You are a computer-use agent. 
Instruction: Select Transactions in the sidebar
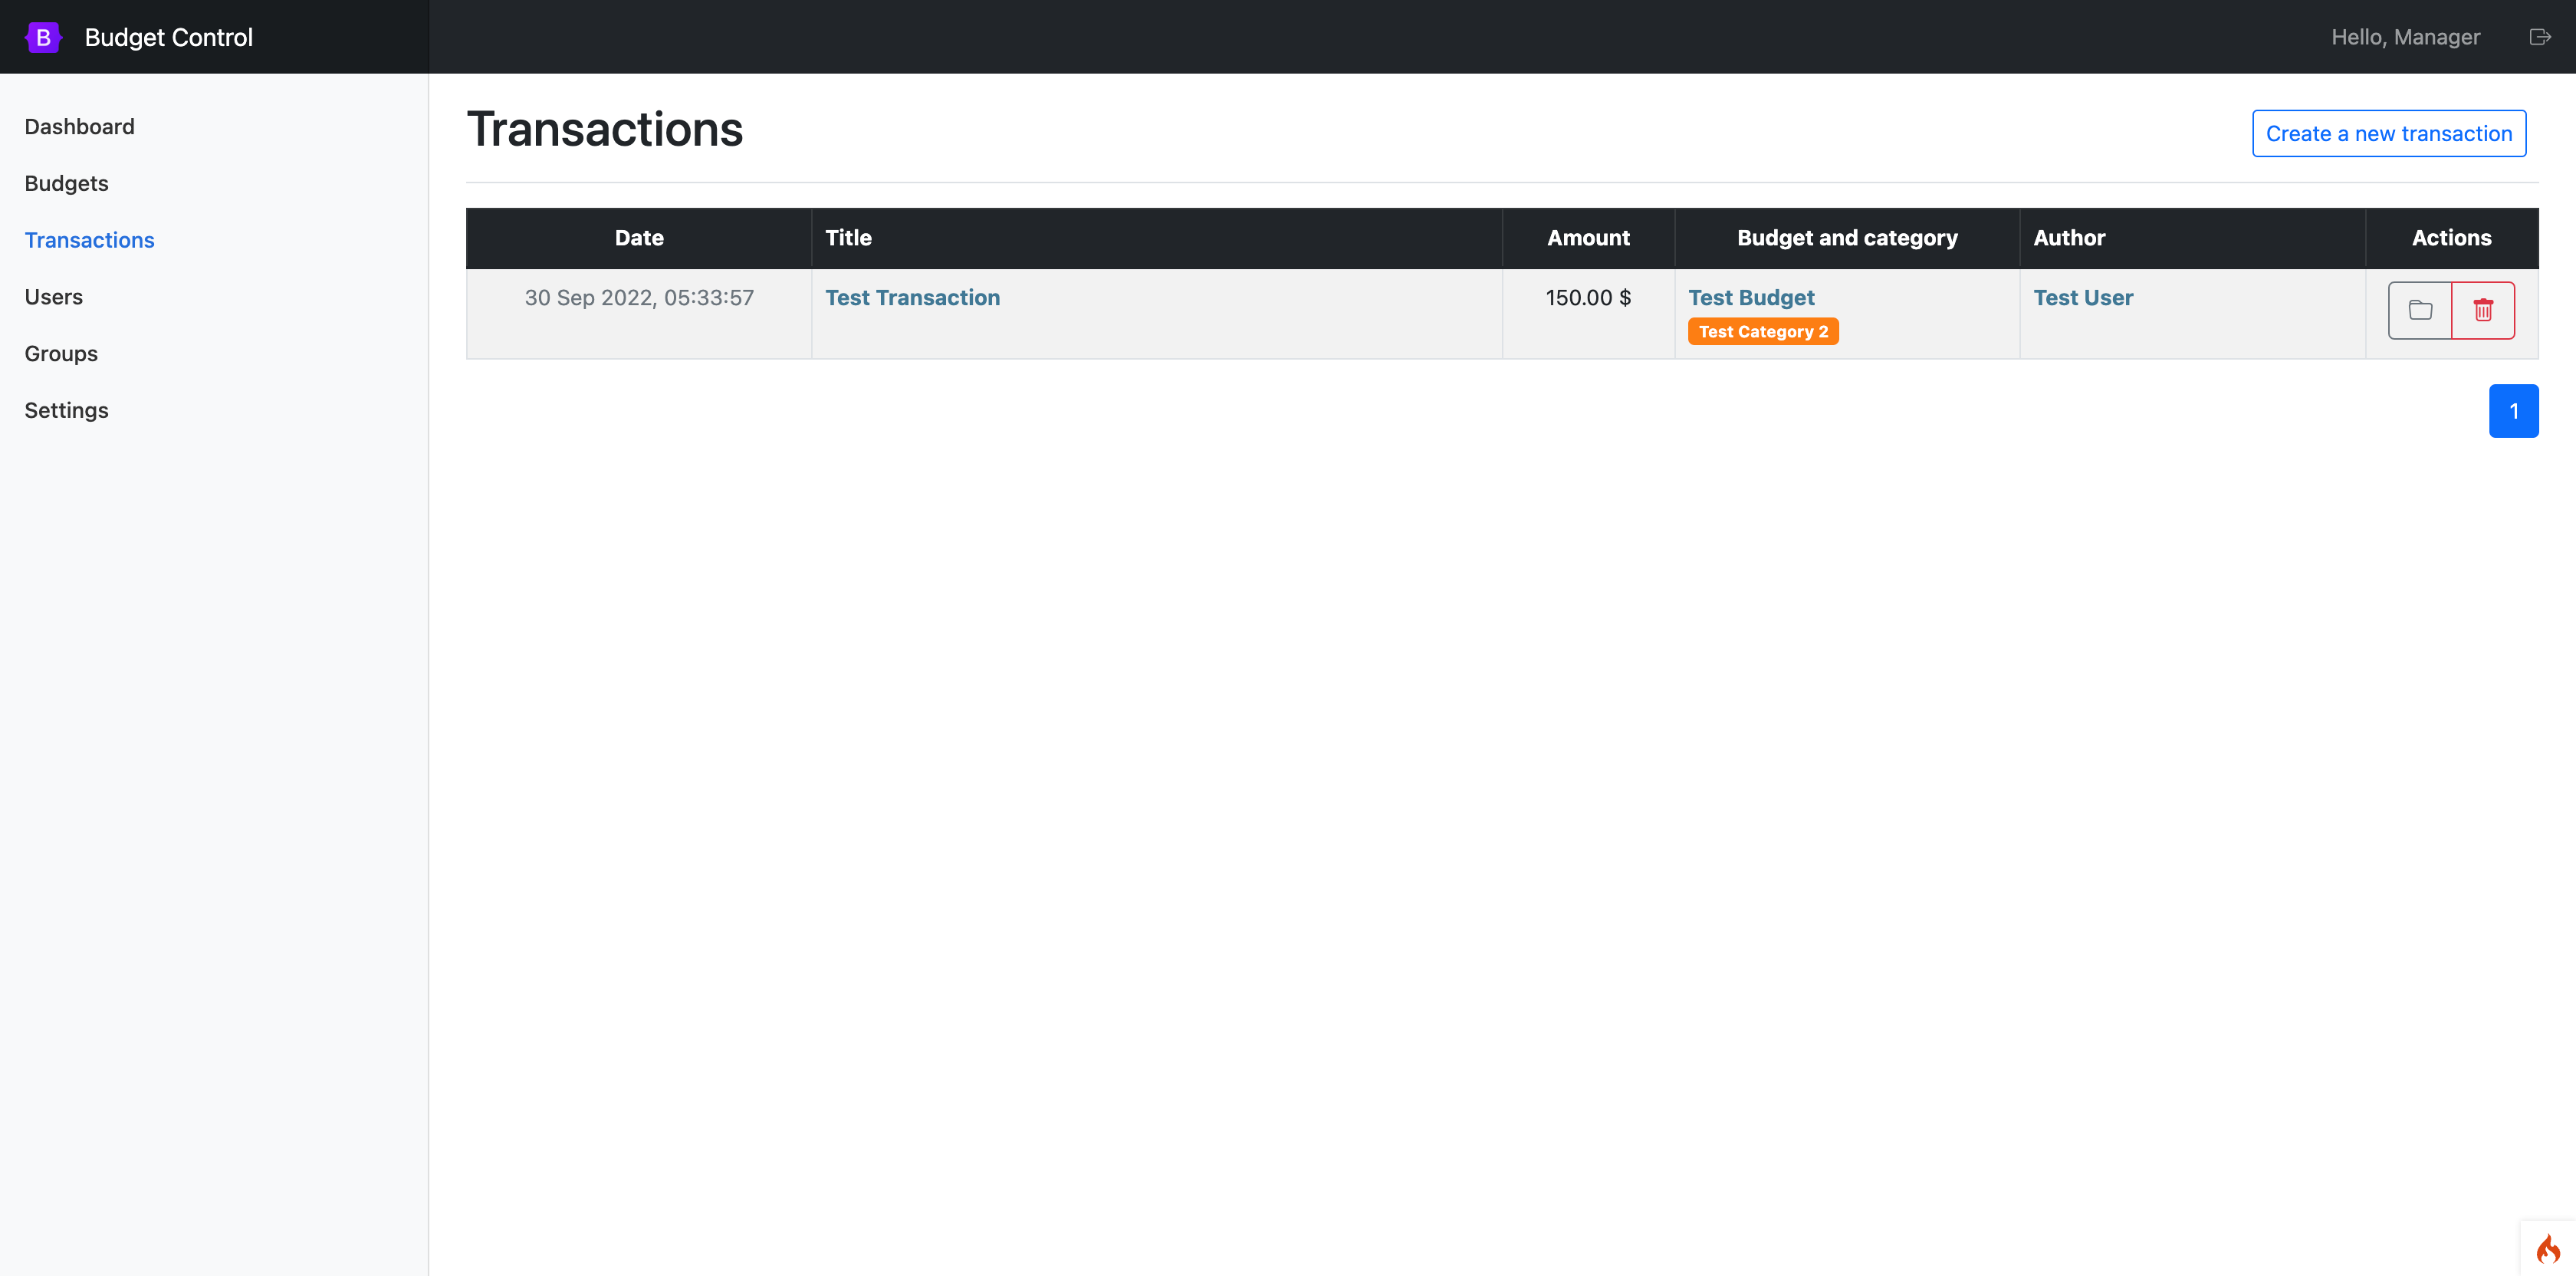pos(89,240)
